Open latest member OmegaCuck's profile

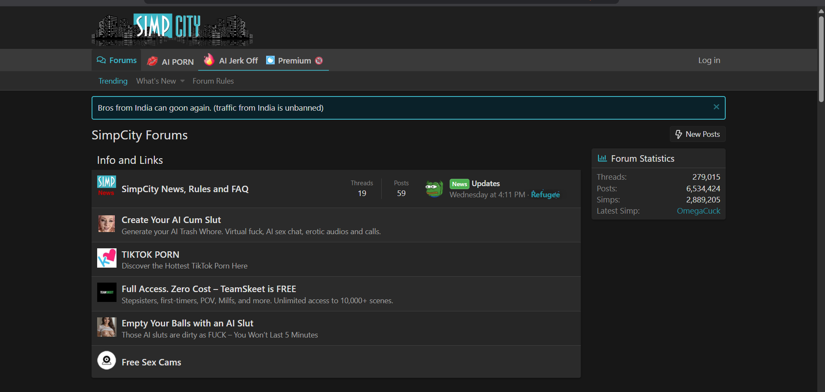(x=698, y=211)
